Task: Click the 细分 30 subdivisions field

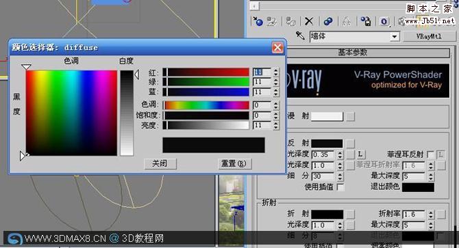Action: pyautogui.click(x=323, y=176)
